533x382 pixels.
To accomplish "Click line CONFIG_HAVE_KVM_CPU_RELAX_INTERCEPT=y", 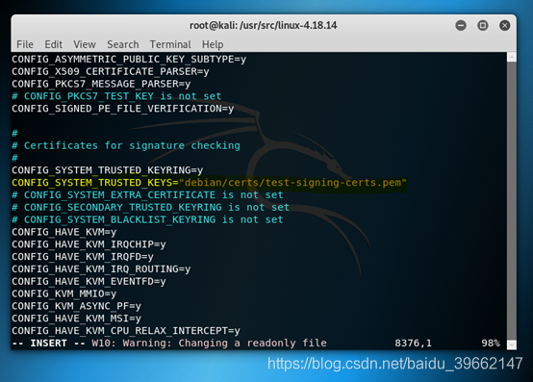I will [x=126, y=331].
